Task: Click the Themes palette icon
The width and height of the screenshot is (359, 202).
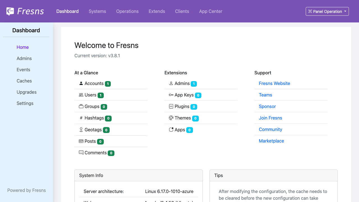Action: pos(171,118)
